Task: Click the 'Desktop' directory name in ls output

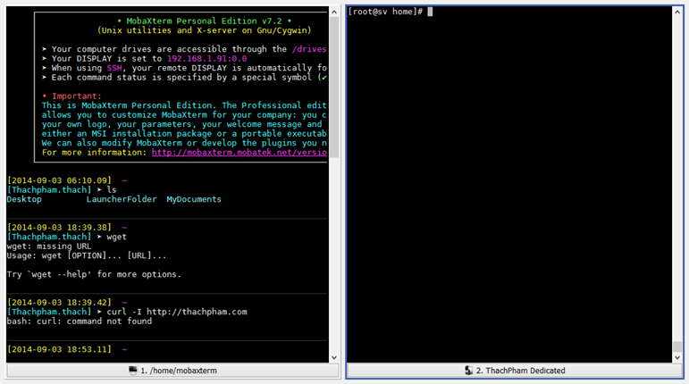Action: click(x=24, y=199)
